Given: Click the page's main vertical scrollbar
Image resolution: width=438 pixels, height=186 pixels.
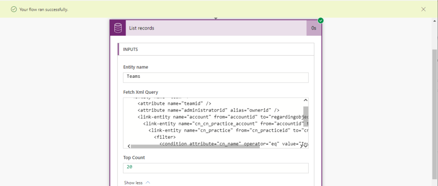Looking at the screenshot, I should [434, 107].
